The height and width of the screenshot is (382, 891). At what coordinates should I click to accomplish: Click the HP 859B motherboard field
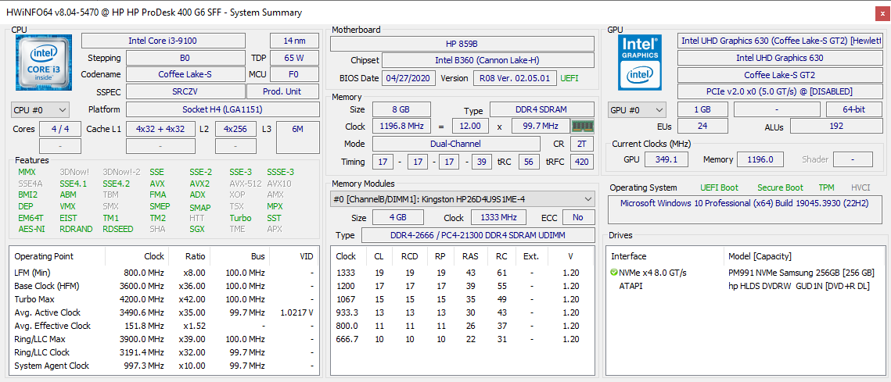point(462,44)
